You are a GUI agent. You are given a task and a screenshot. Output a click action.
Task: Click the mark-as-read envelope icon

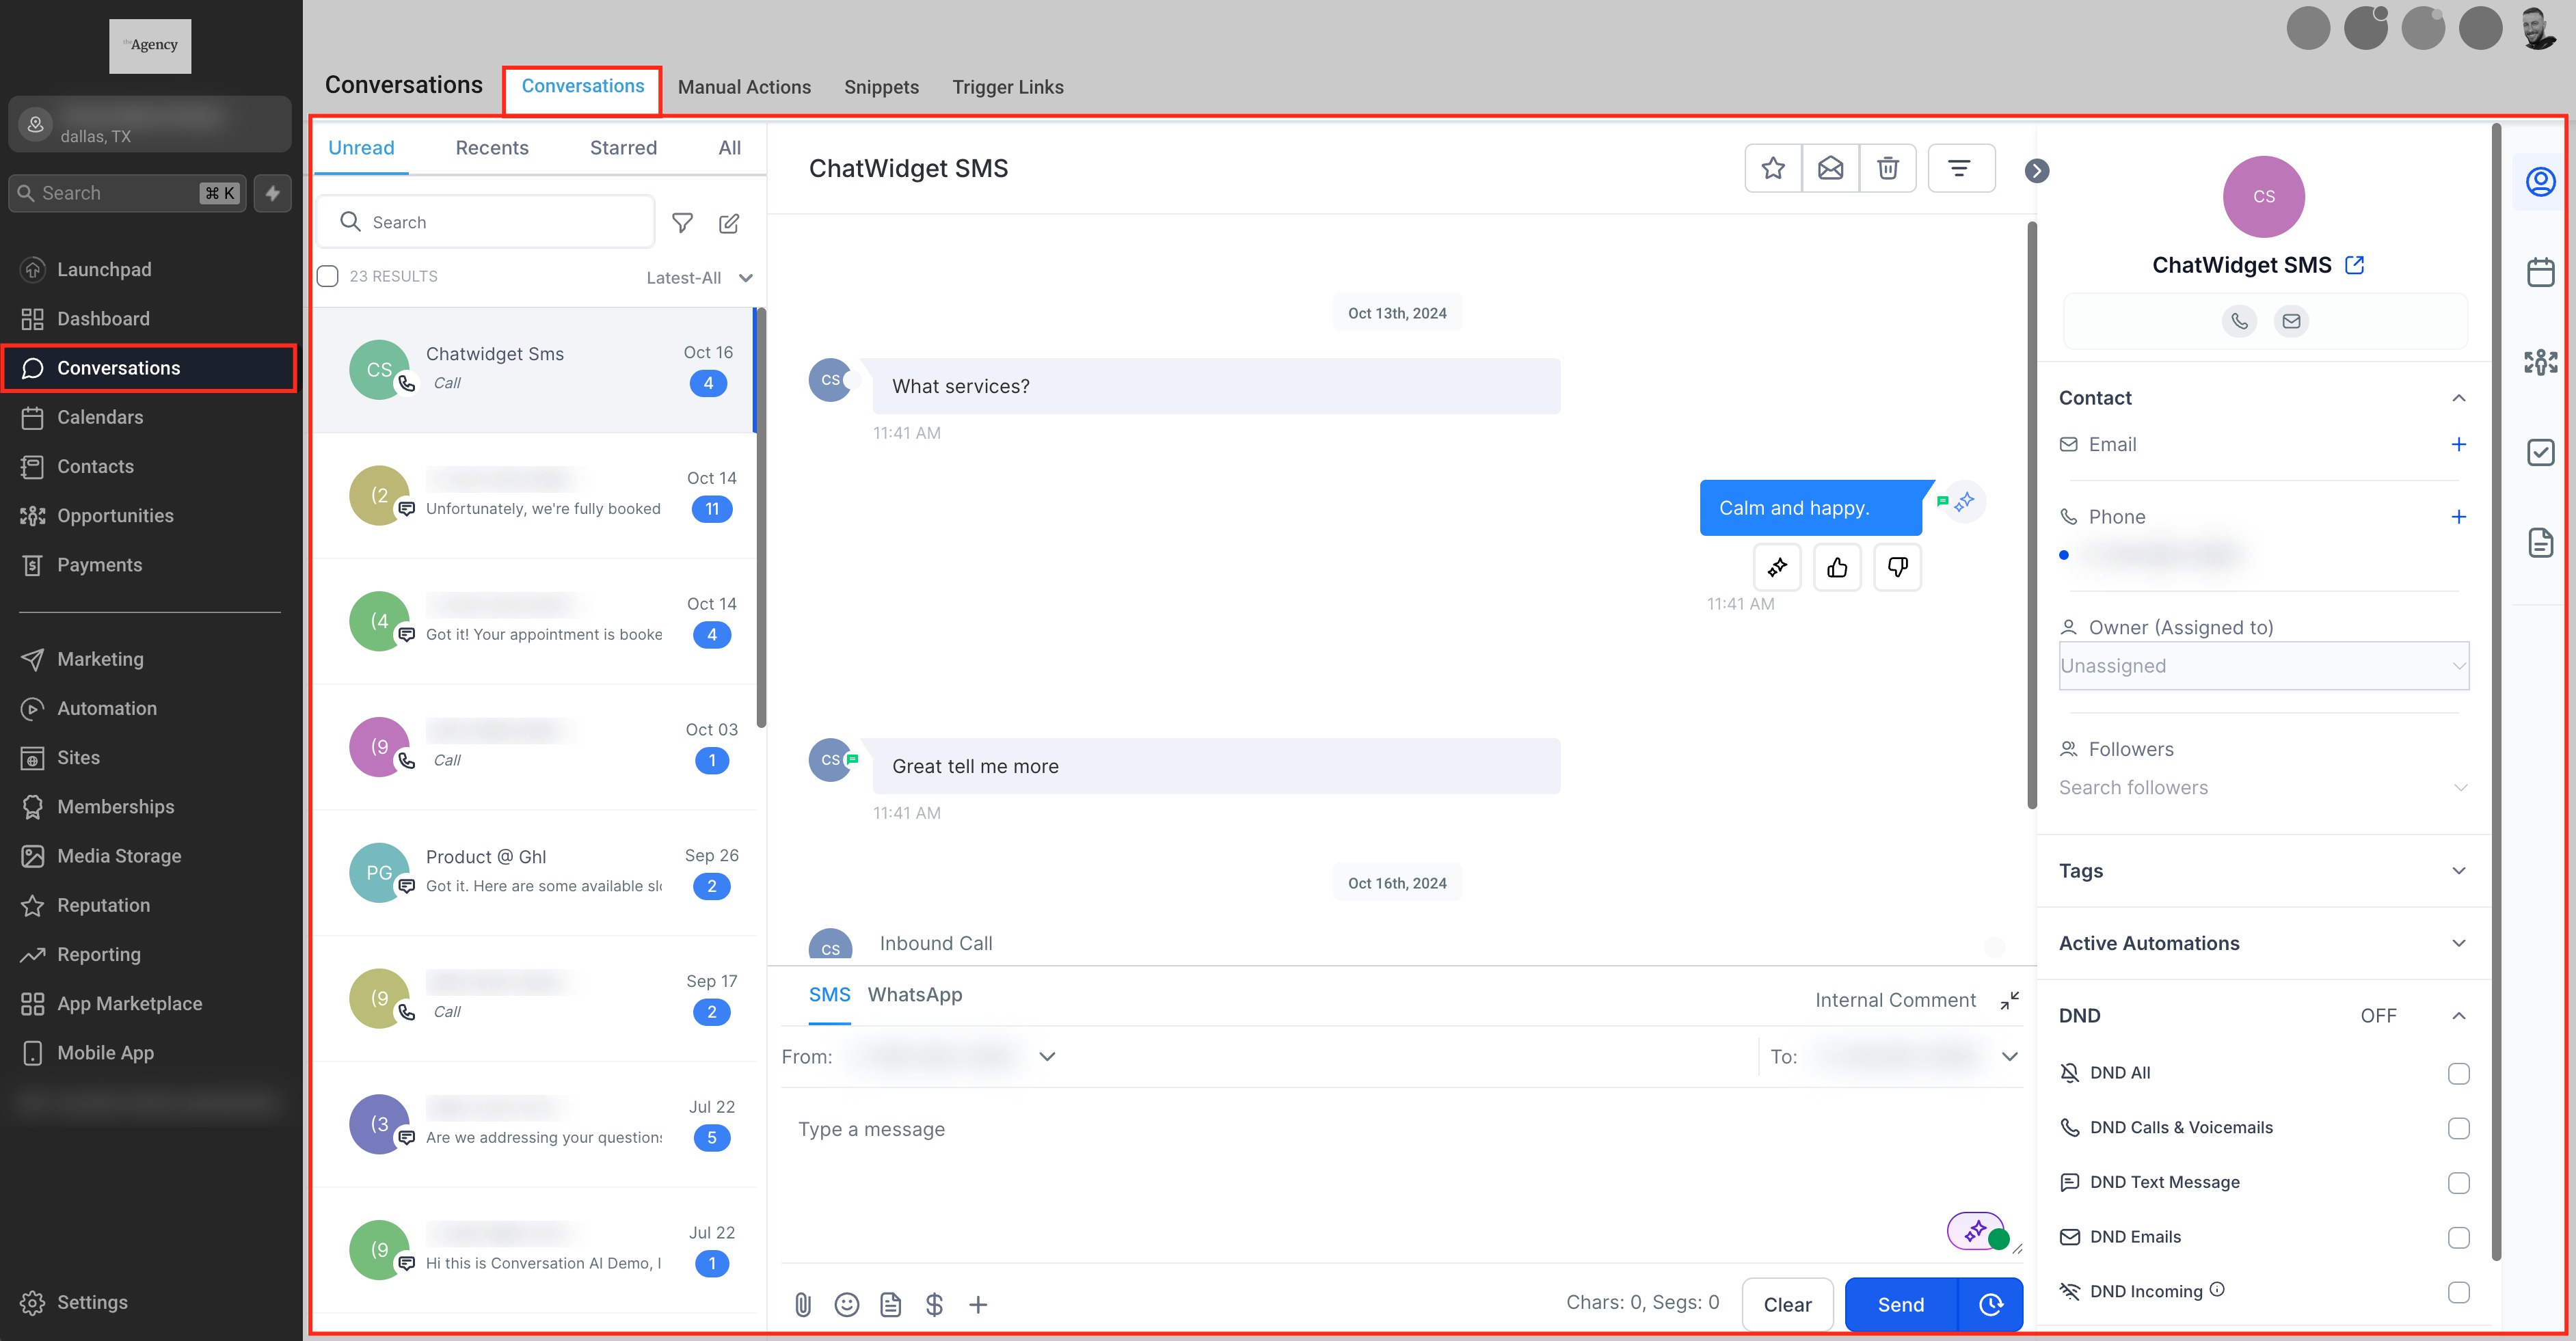tap(1830, 168)
